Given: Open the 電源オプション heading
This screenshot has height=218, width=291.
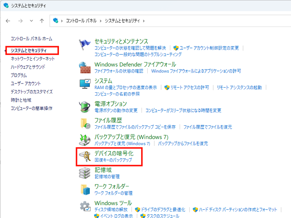Looking at the screenshot, I should point(111,104).
